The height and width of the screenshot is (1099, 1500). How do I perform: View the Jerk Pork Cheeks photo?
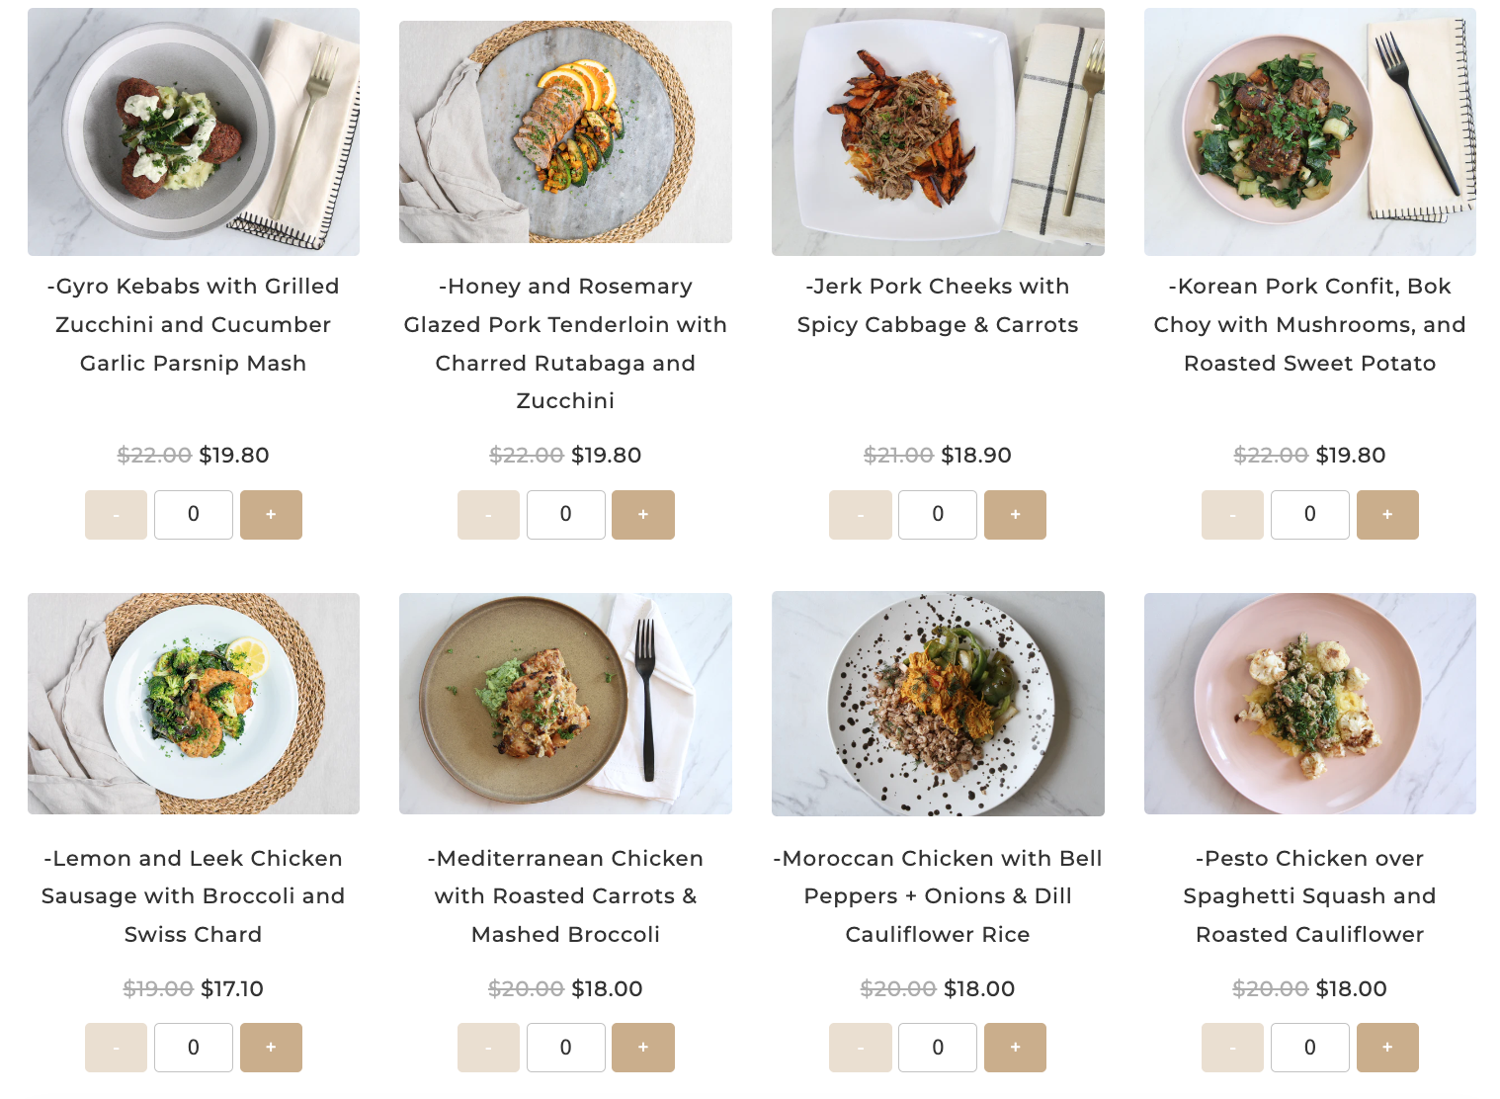[x=938, y=132]
